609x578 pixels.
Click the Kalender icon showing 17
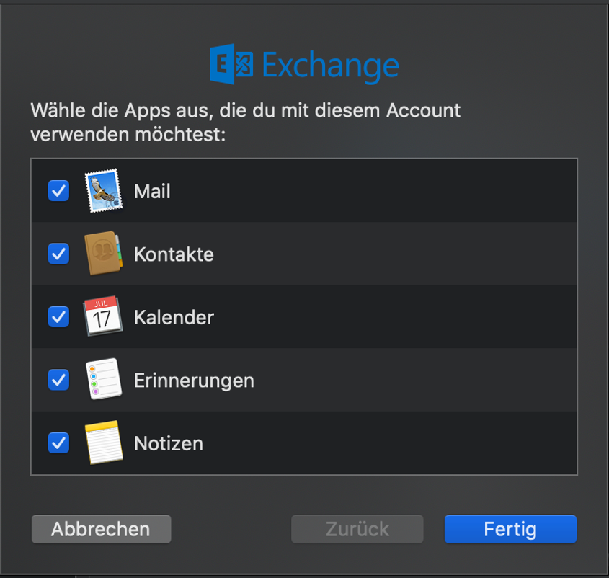[103, 316]
